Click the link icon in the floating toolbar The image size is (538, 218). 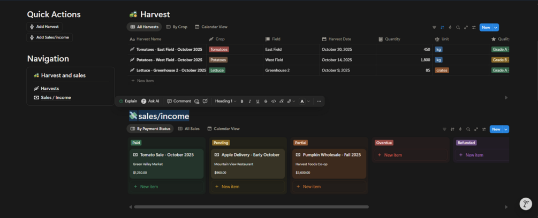point(289,102)
